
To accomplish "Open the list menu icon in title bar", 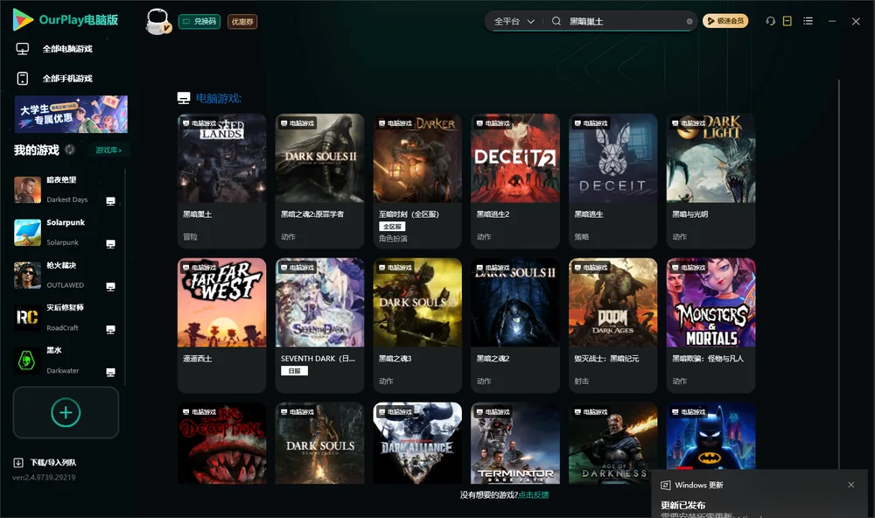I will [808, 21].
